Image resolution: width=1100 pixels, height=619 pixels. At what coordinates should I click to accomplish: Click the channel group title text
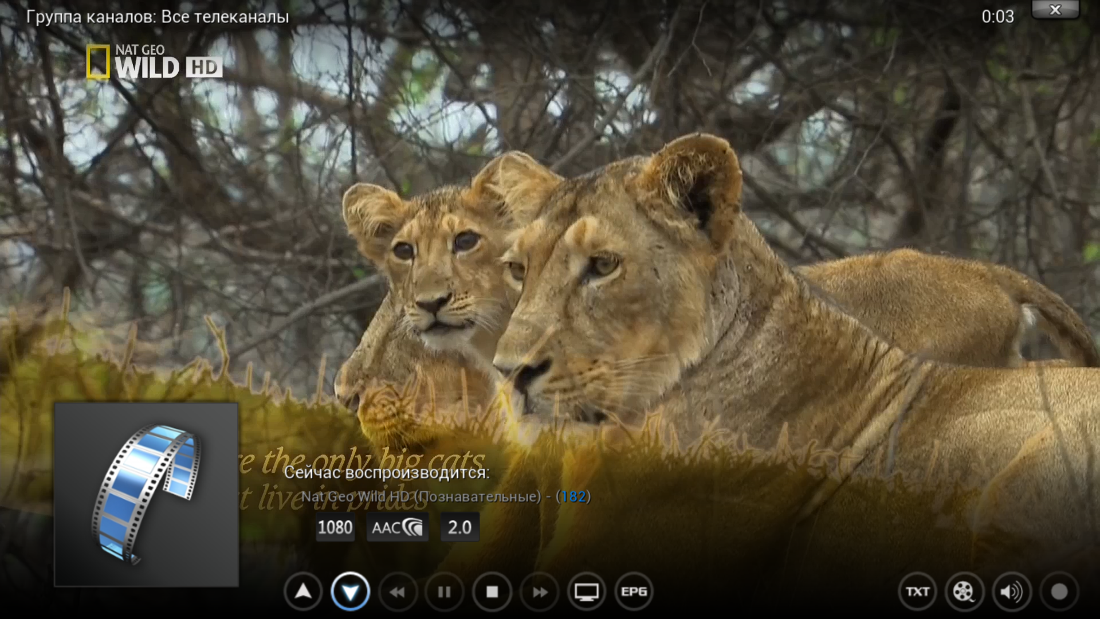coord(157,17)
